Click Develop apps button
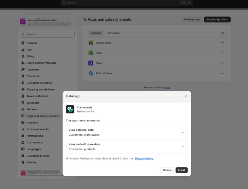The height and width of the screenshot is (189, 248). click(192, 19)
